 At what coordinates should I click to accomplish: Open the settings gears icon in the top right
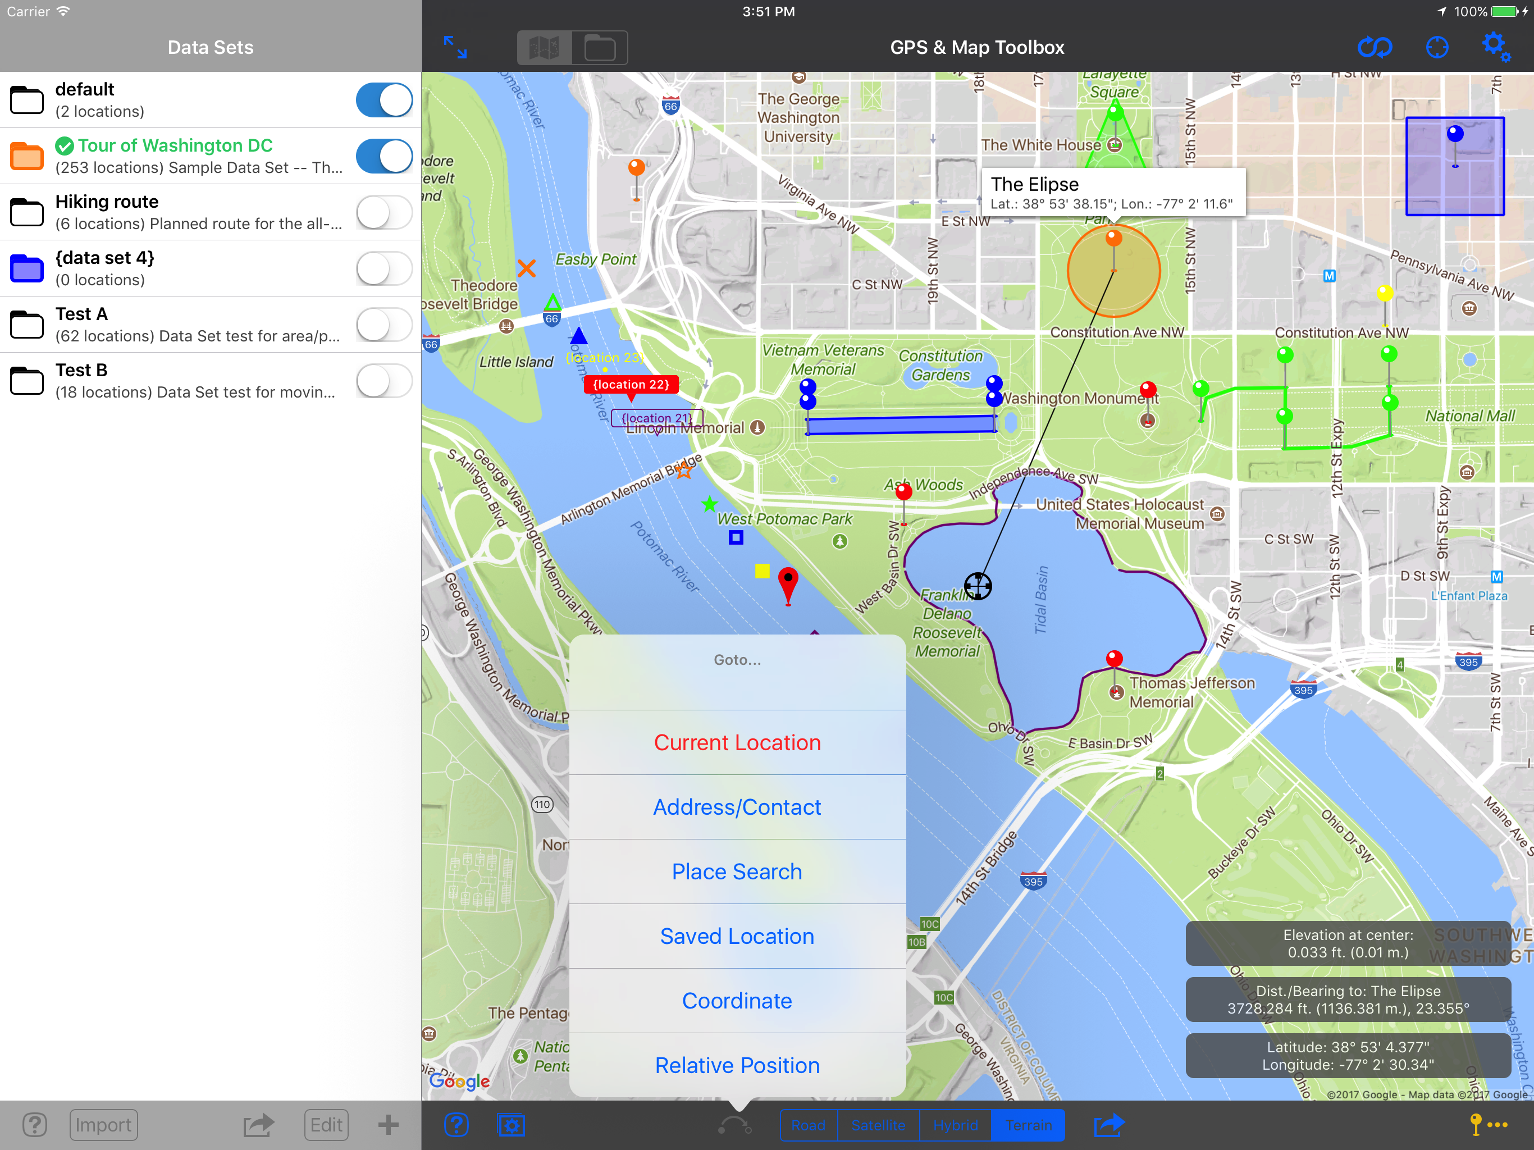(x=1495, y=47)
